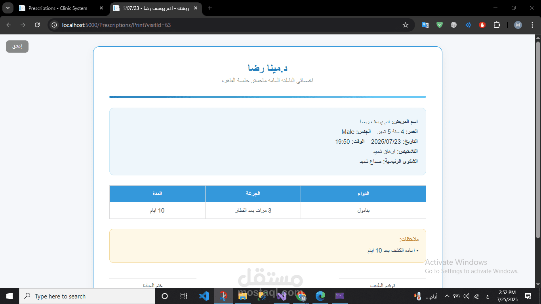Close the Prescriptions - Clinic System tab
Screen dimensions: 541x304
coord(101,8)
